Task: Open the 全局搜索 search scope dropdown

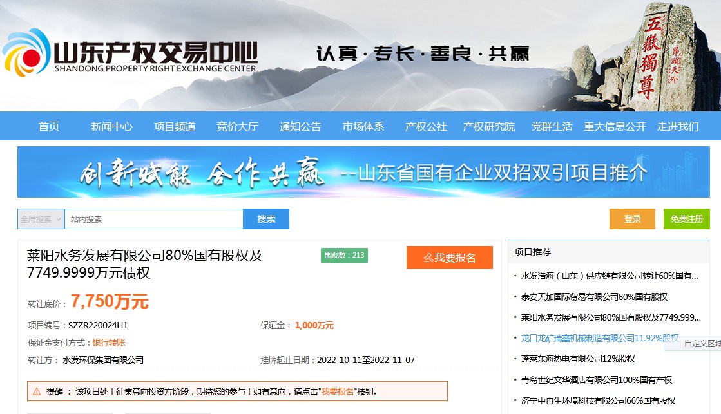Action: pos(41,219)
